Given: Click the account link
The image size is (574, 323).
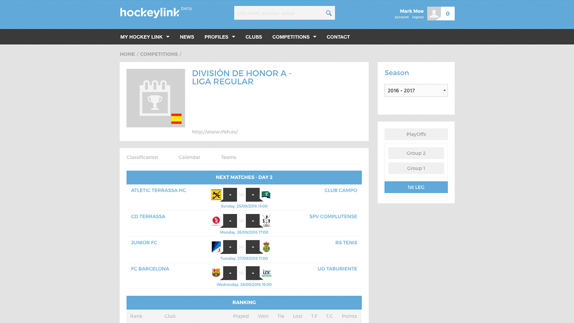Looking at the screenshot, I should point(401,17).
